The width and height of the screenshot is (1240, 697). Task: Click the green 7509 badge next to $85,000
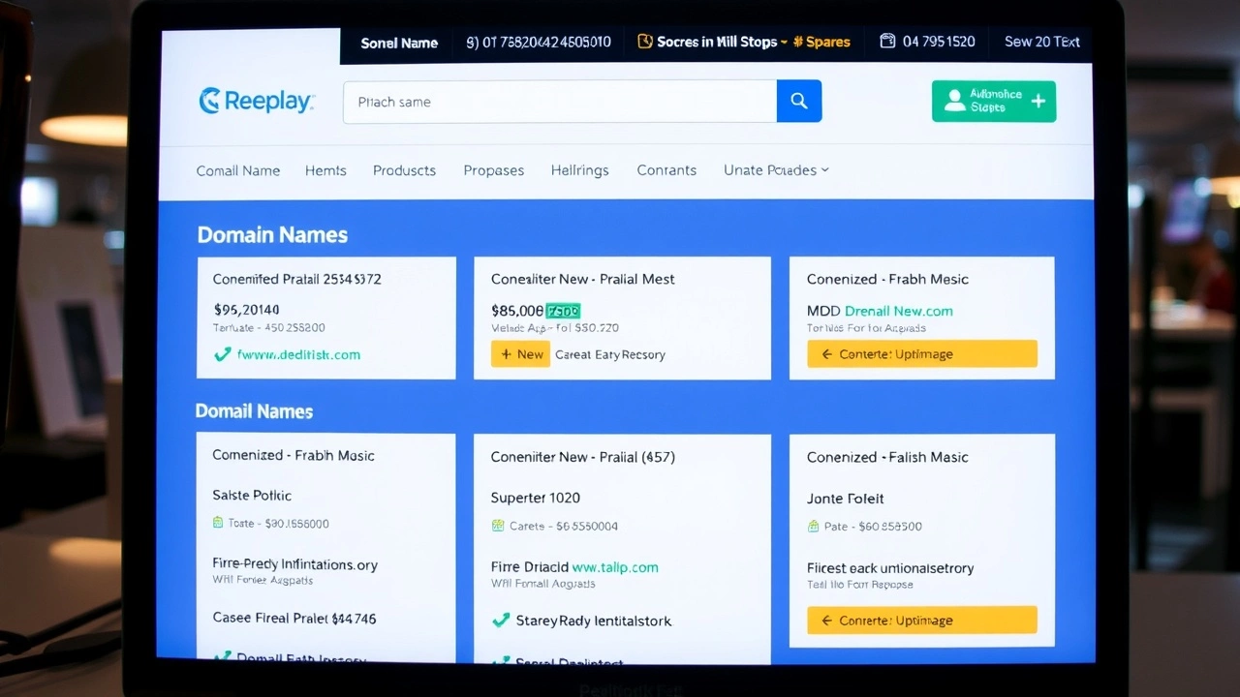coord(563,311)
